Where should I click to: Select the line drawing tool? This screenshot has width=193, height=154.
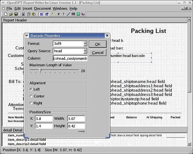click(69, 14)
